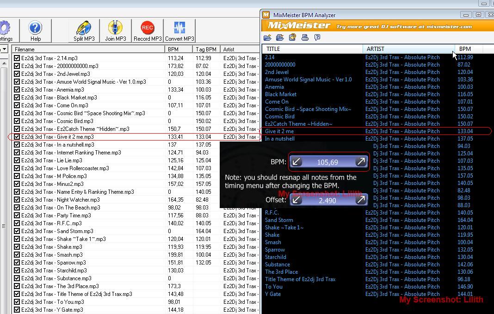This screenshot has width=494, height=314.
Task: Click MixMeister's print icon
Action: coord(305,37)
